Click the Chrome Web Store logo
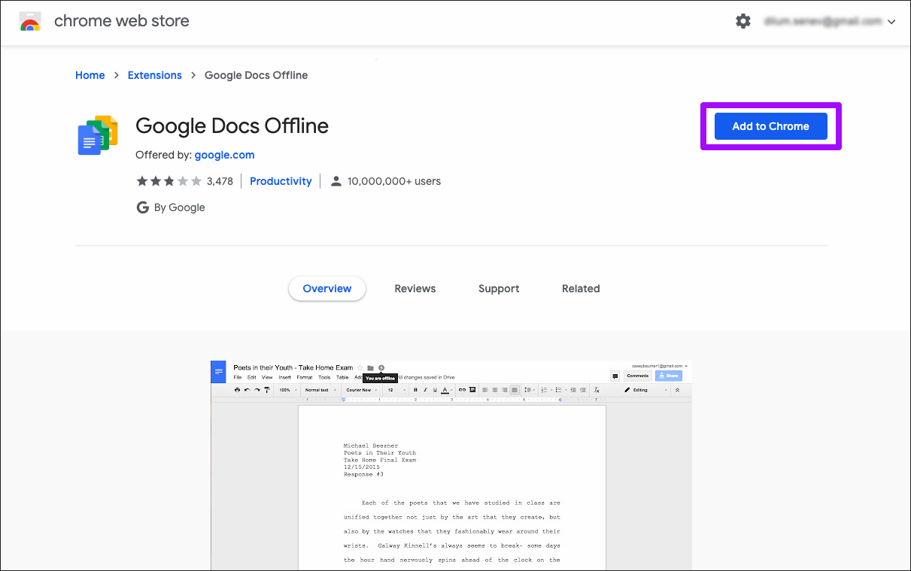 [x=30, y=21]
